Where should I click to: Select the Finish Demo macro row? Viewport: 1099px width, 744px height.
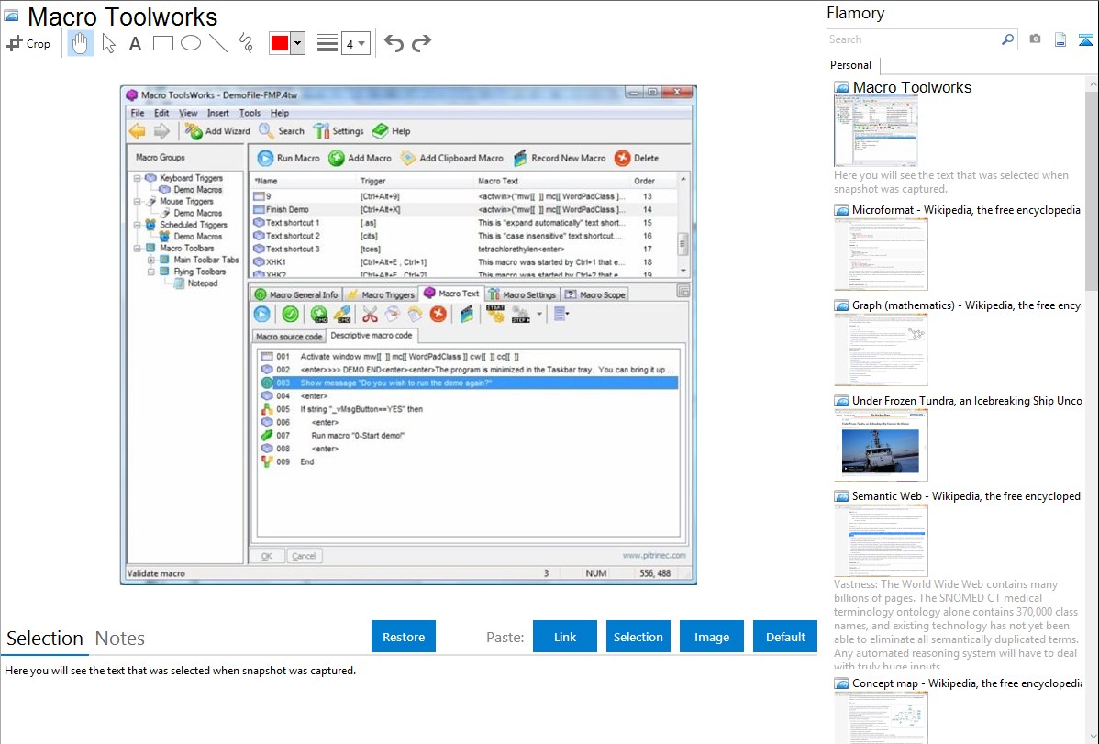[x=464, y=210]
